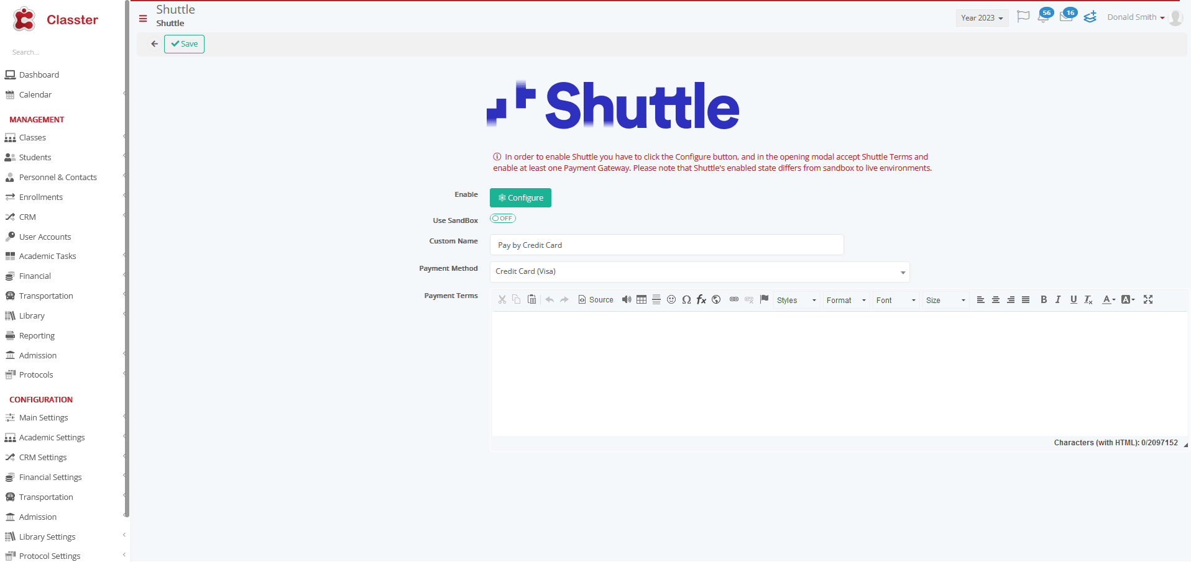The image size is (1191, 562).
Task: Maximize the Payment Terms editor
Action: point(1148,299)
